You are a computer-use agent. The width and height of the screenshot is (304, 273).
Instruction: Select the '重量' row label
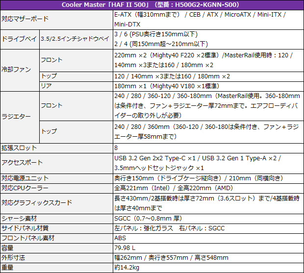tap(56, 268)
